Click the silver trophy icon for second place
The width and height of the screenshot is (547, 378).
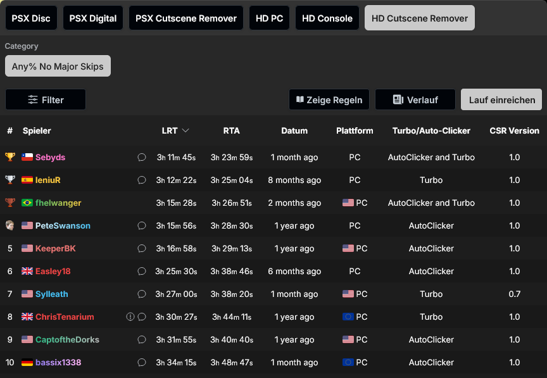tap(10, 180)
